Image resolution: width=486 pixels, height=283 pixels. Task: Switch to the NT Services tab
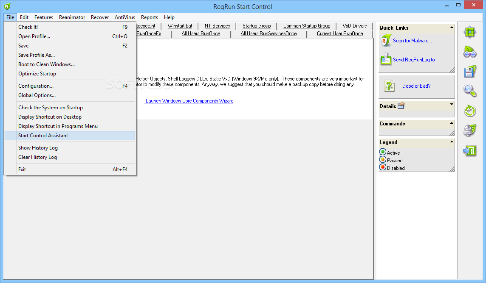coord(217,26)
